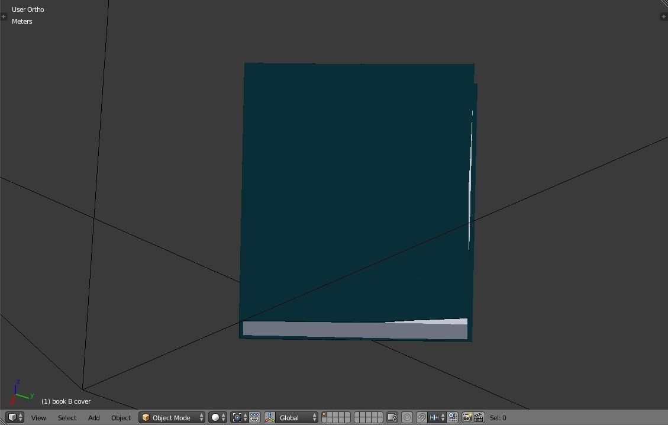Toggle proportional editing icon
The height and width of the screenshot is (425, 668).
[x=407, y=417]
